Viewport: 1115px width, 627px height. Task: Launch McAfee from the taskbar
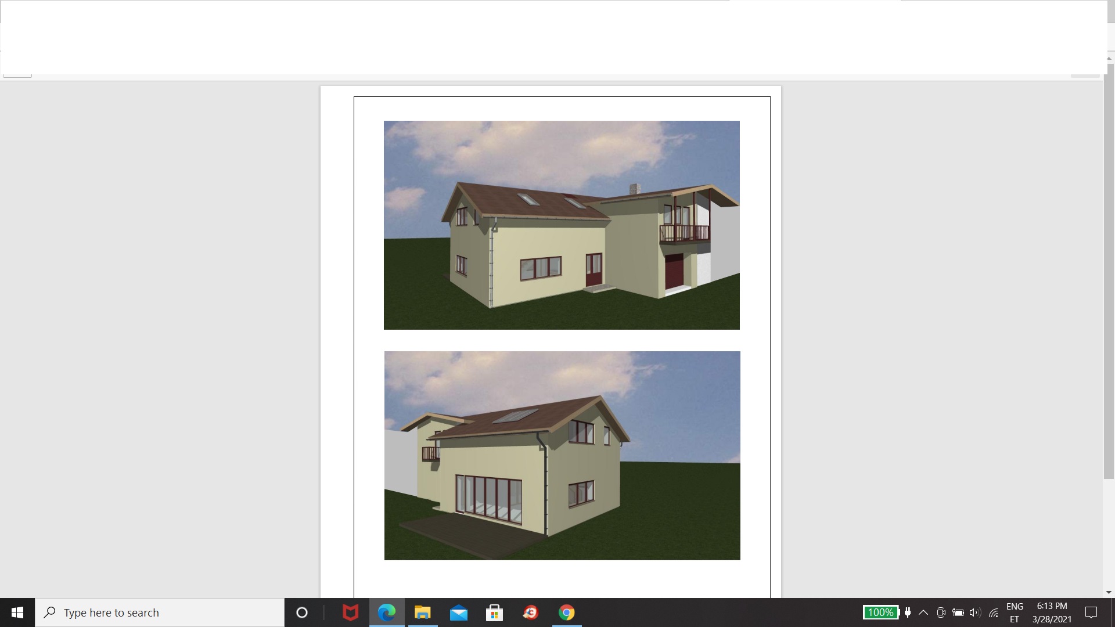(350, 612)
